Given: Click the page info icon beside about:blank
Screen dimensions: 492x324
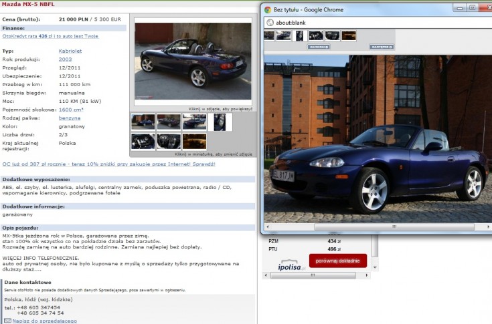Looking at the screenshot, I should coord(270,23).
